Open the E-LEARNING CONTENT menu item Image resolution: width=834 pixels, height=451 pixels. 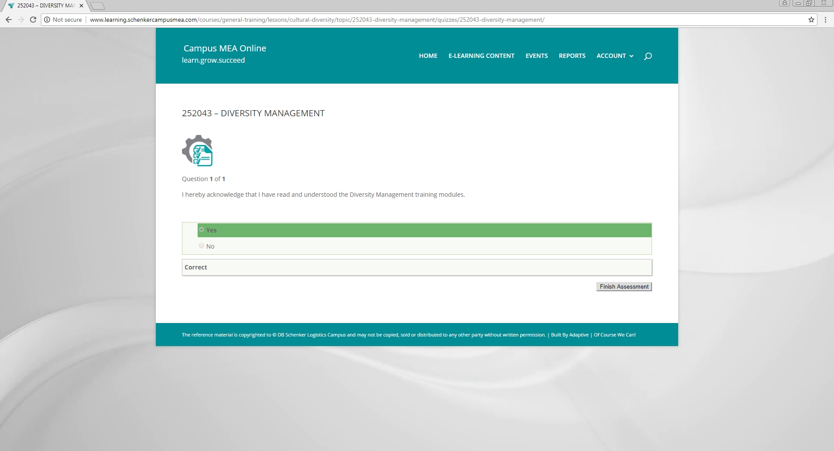click(481, 56)
